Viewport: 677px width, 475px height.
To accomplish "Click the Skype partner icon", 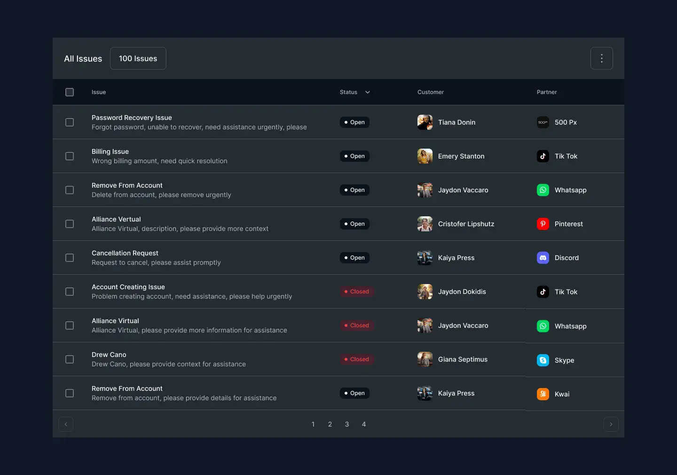I will point(543,360).
